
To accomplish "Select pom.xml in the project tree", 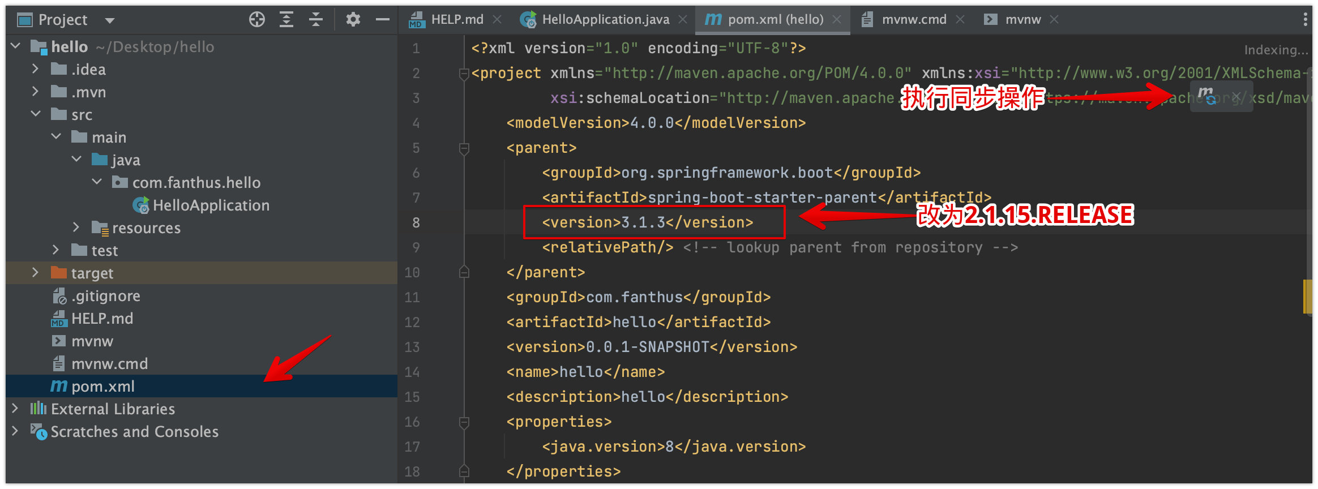I will tap(102, 387).
